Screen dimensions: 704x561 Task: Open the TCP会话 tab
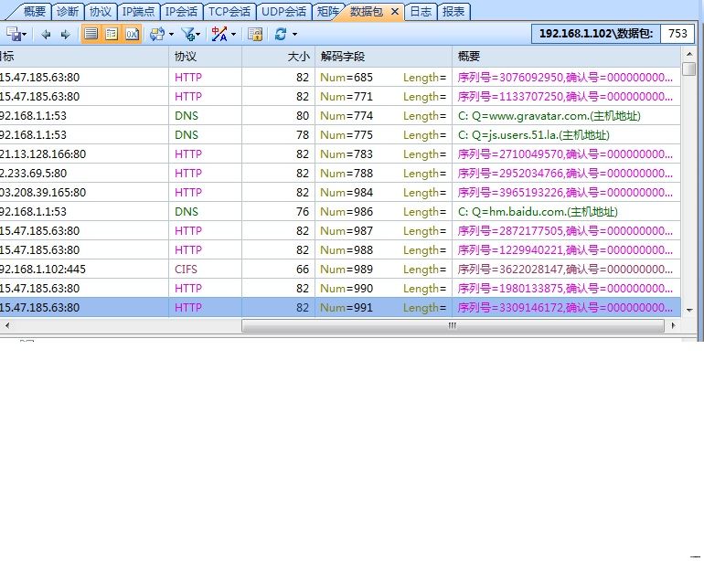[x=229, y=12]
